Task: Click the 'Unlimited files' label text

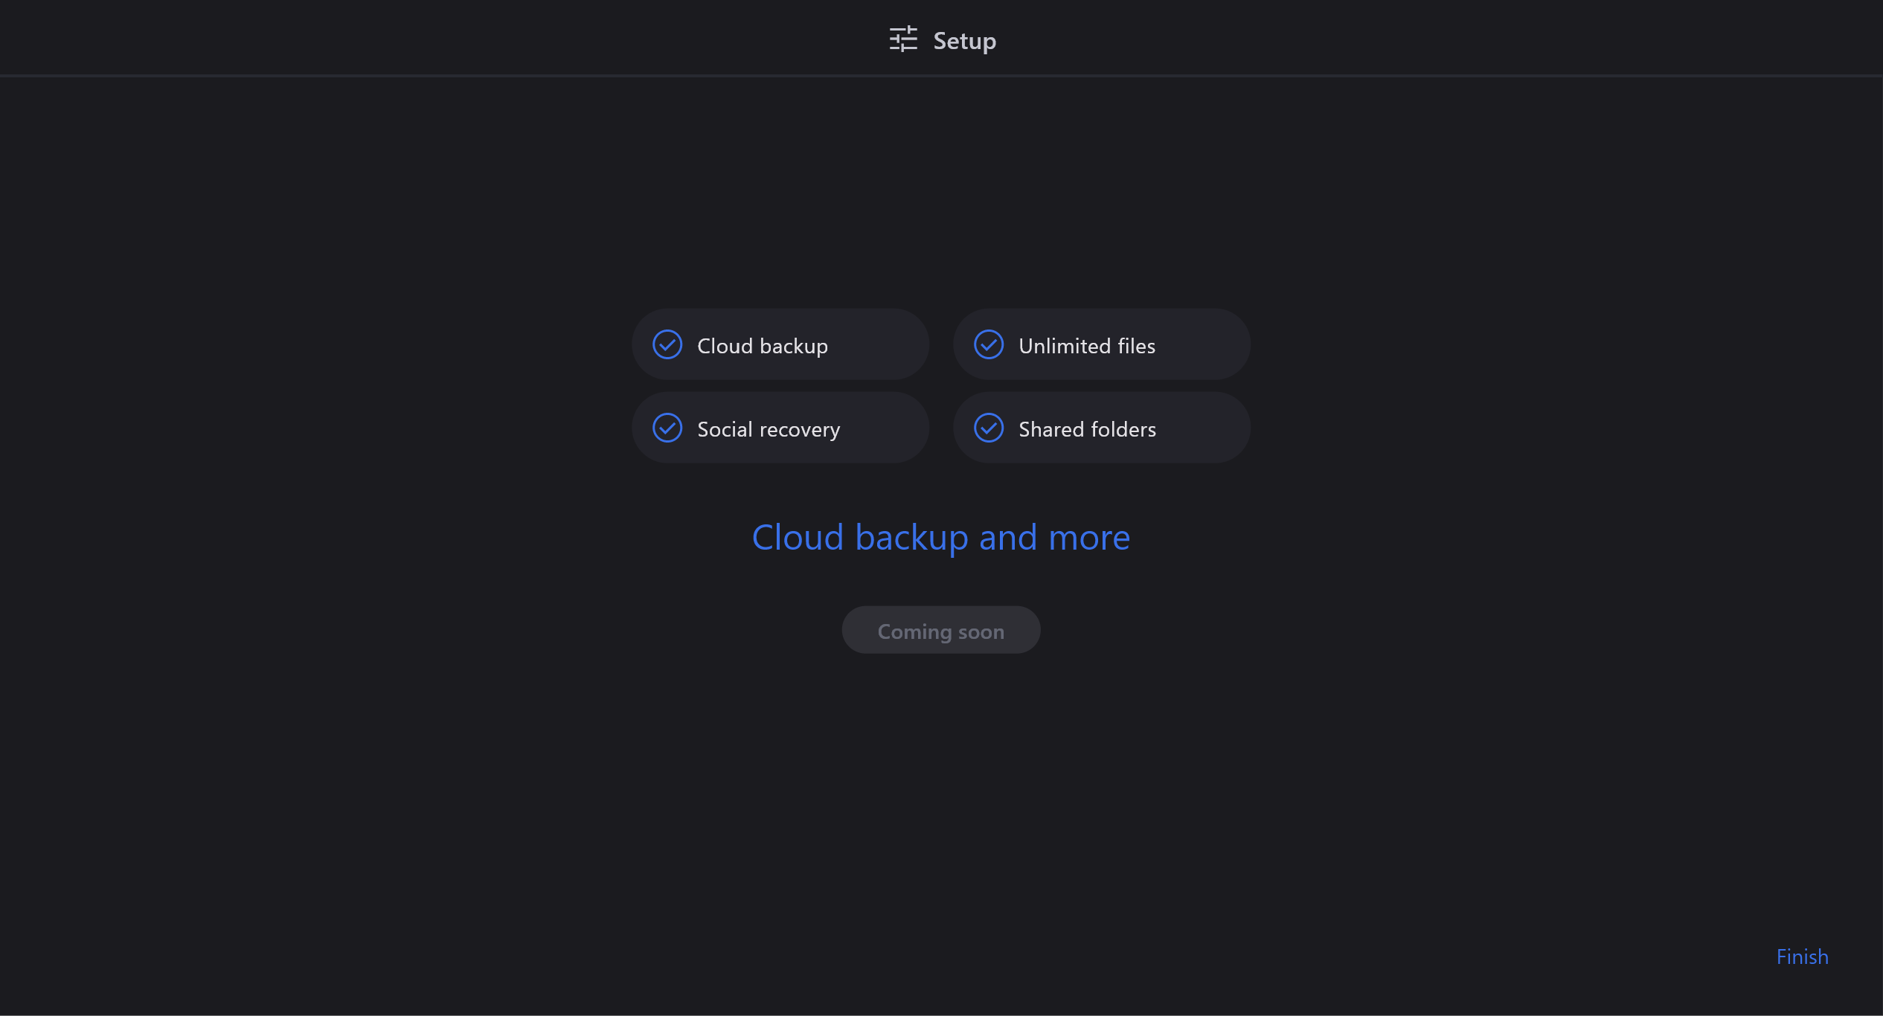Action: click(x=1086, y=347)
